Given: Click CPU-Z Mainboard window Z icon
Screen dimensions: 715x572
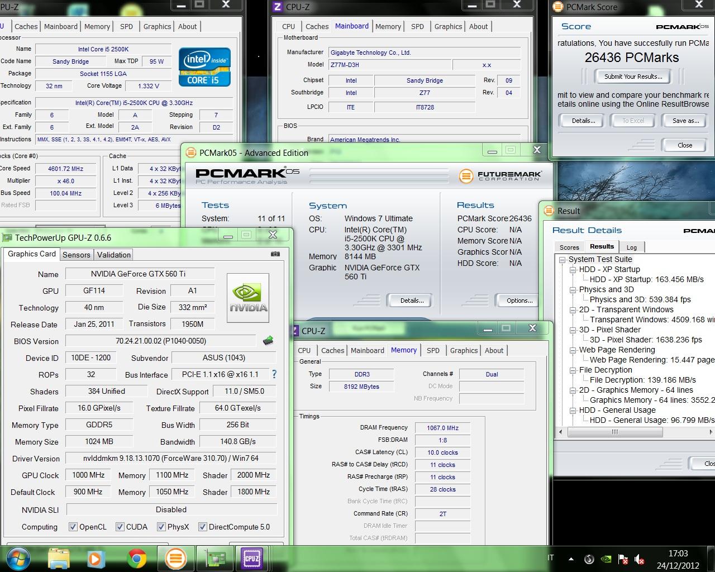Looking at the screenshot, I should [x=278, y=7].
